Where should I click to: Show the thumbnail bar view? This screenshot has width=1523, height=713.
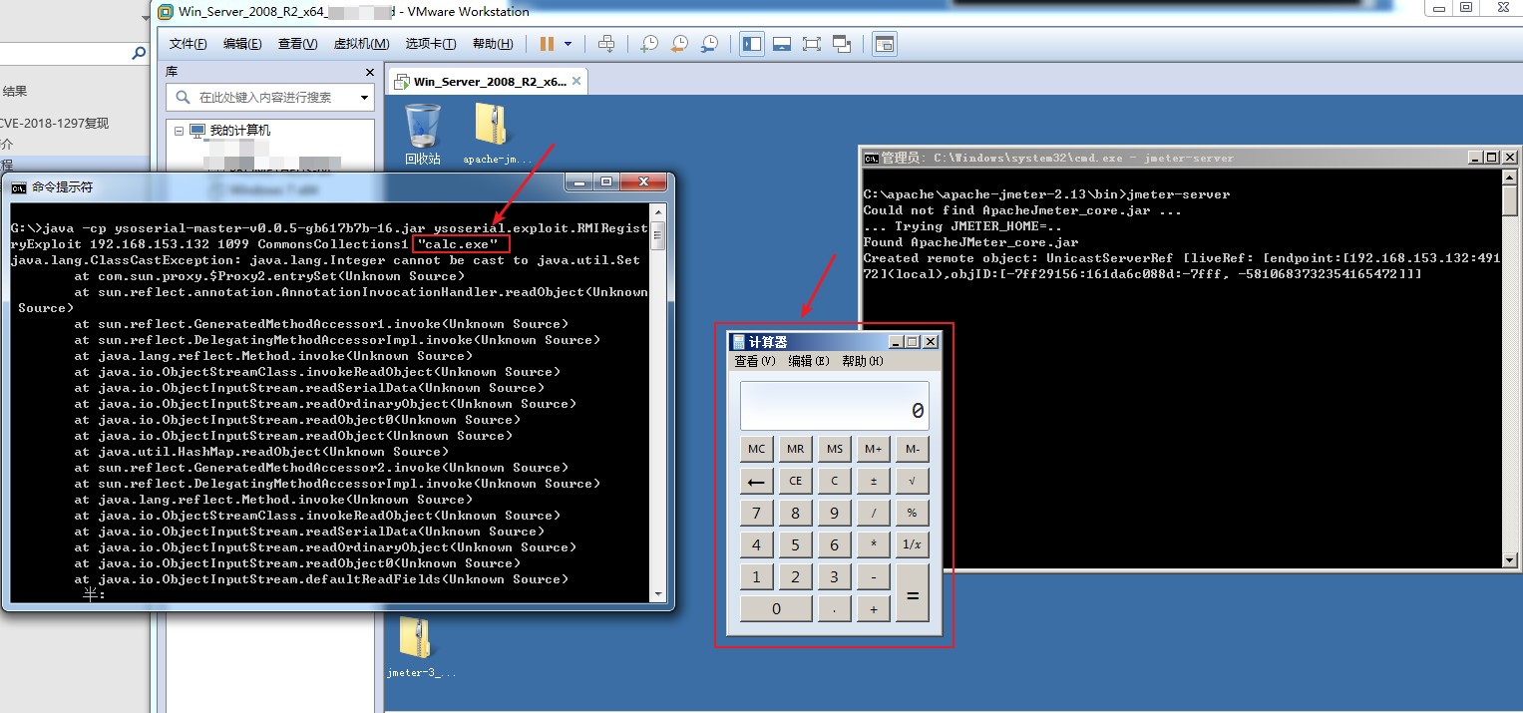pyautogui.click(x=782, y=44)
